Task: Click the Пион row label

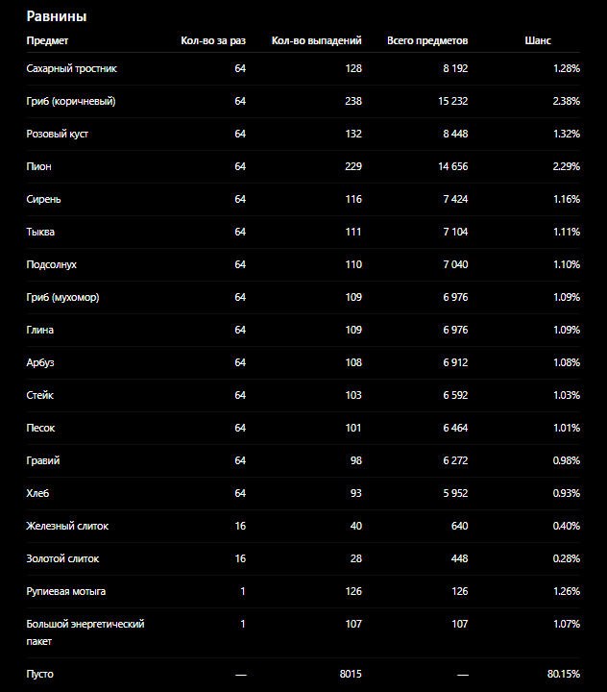Action: (38, 166)
